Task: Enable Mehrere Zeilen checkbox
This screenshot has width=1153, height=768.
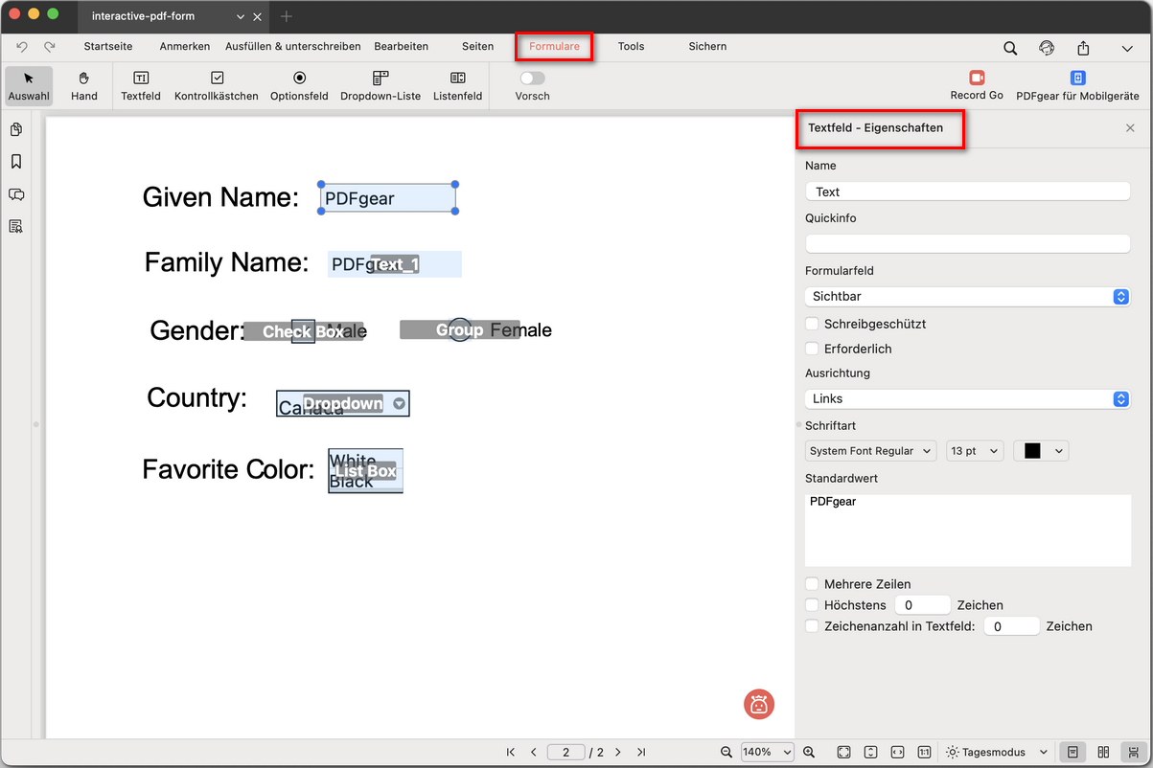Action: (812, 584)
